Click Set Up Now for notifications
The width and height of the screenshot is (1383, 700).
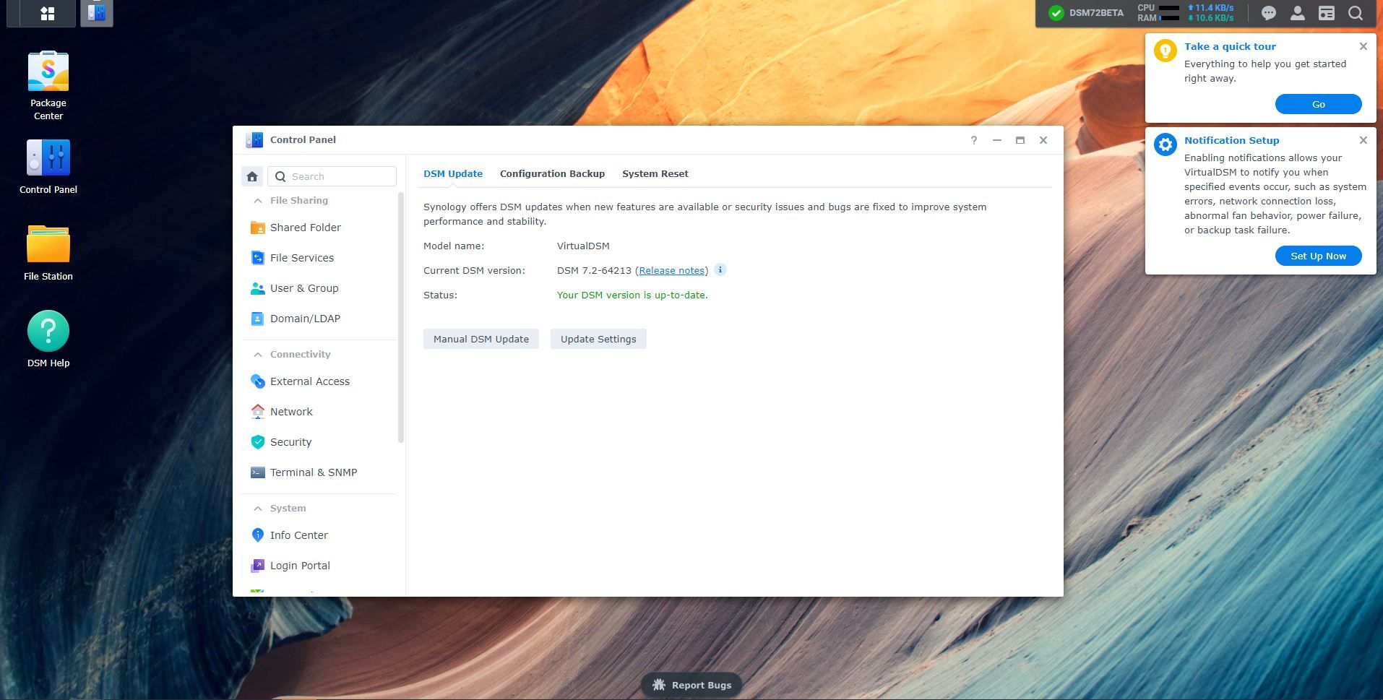click(x=1318, y=256)
